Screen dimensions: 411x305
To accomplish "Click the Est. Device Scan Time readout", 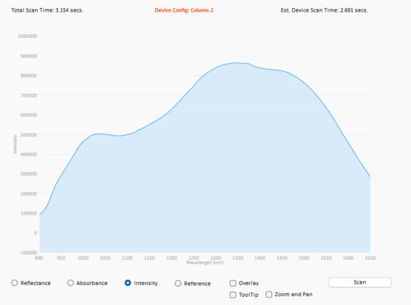I will click(x=324, y=10).
